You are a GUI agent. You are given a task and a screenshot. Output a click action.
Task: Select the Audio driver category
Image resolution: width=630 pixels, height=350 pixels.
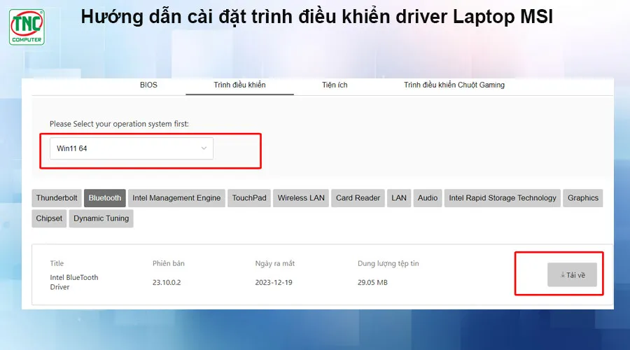pyautogui.click(x=428, y=198)
